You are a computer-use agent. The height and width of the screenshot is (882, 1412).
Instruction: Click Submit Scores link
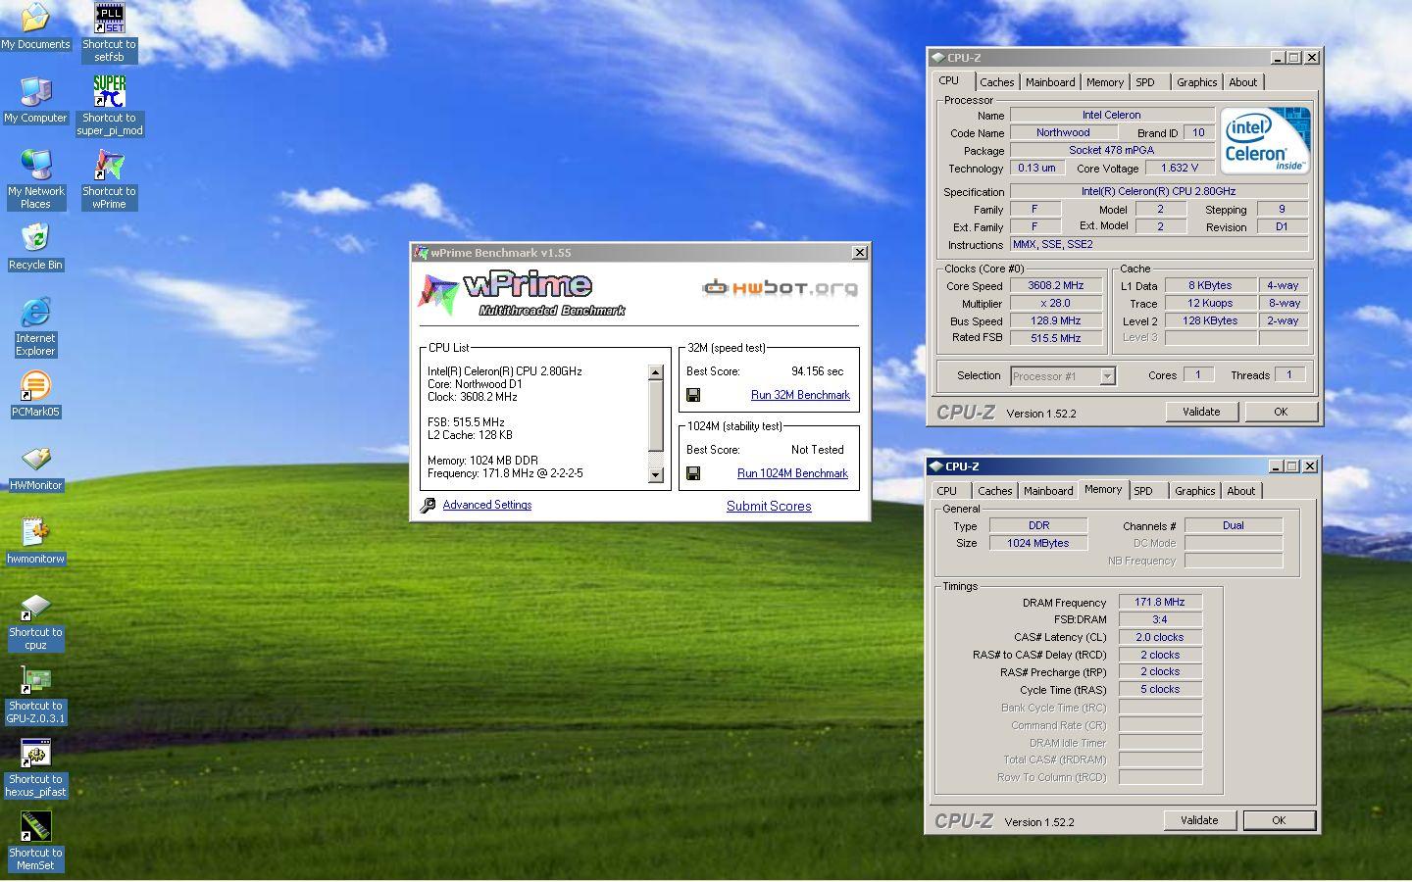(769, 507)
